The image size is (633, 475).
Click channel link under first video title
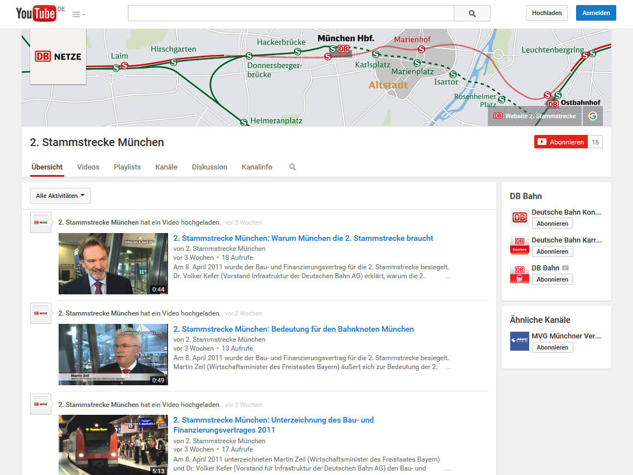226,249
